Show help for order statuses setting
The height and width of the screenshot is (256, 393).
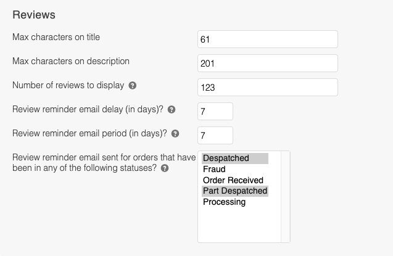165,168
